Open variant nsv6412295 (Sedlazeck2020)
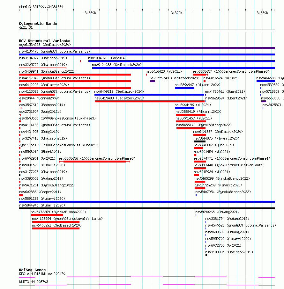The height and width of the screenshot is (289, 284). coord(44,85)
